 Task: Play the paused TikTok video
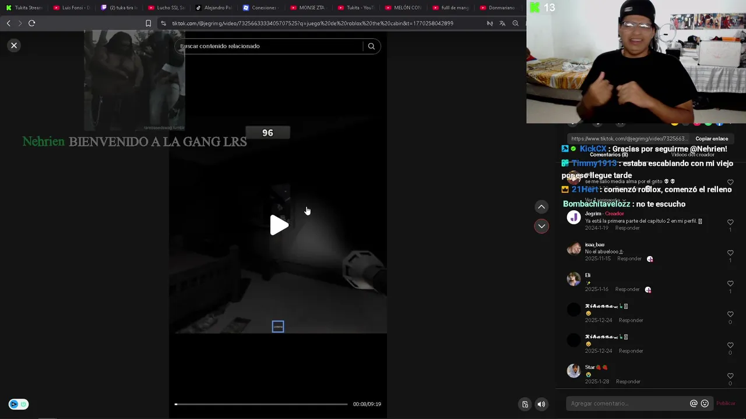pos(279,225)
